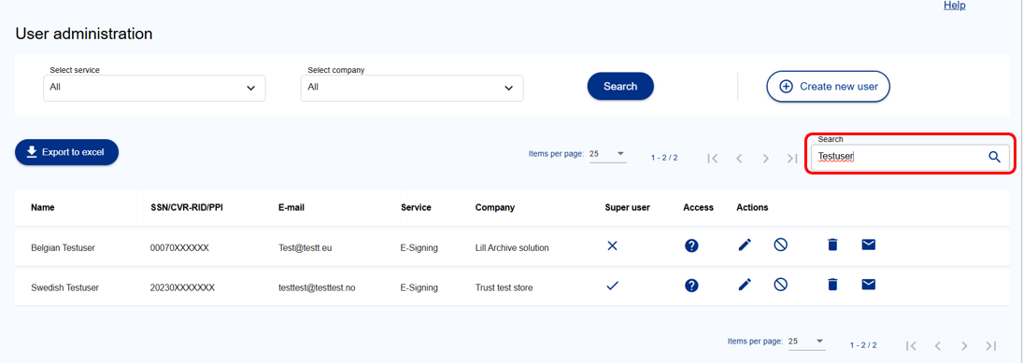Sort table by Name column header
The image size is (1023, 363).
click(x=43, y=208)
